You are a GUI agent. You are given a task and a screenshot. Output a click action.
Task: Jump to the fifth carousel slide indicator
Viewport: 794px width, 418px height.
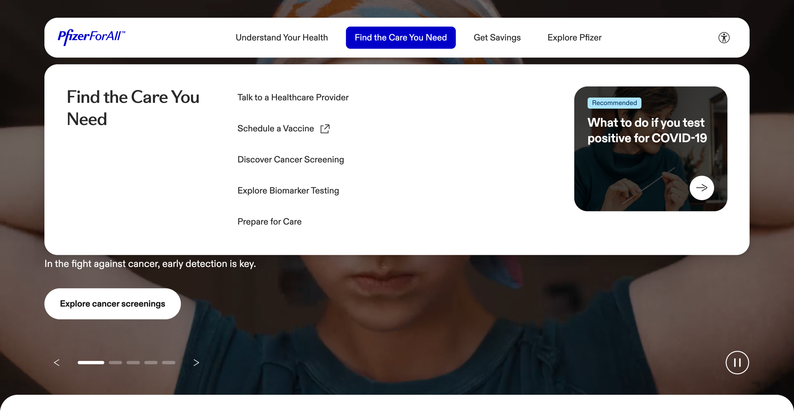coord(169,362)
